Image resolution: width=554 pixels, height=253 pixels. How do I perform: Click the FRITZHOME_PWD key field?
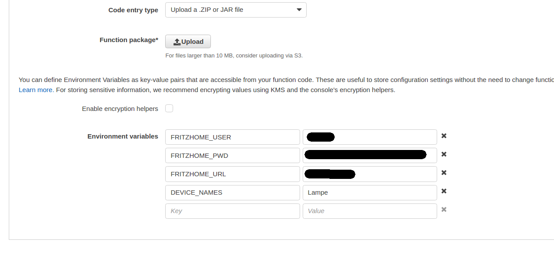click(x=232, y=155)
